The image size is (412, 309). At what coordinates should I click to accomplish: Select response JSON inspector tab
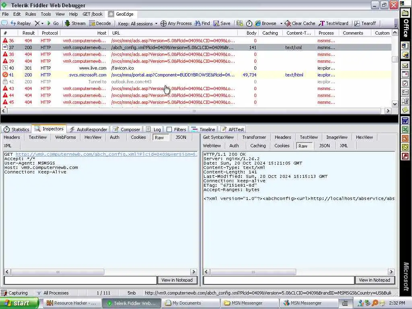pos(324,146)
